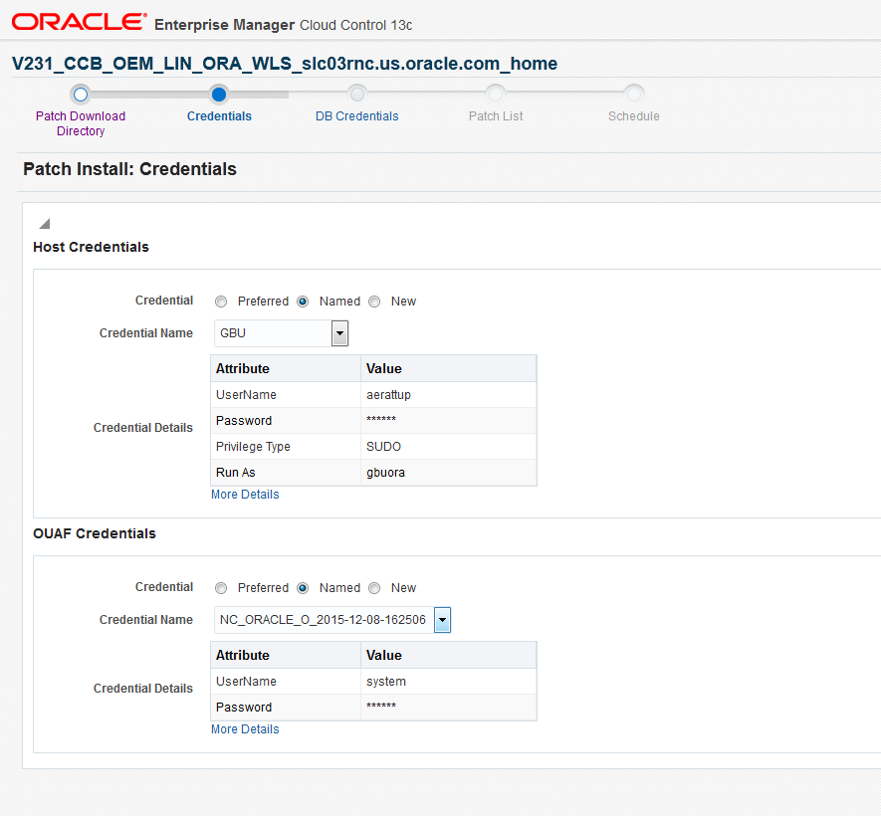Click the 'gbuora' Run As value
The image size is (881, 816).
point(385,473)
